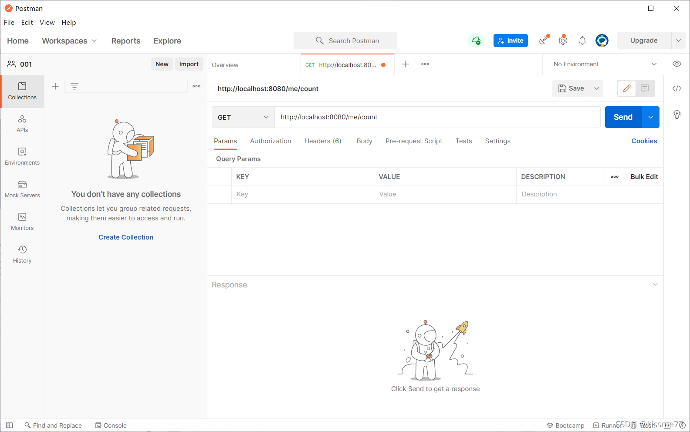Toggle the sidebar from status bar icon
690x432 pixels.
coord(9,425)
